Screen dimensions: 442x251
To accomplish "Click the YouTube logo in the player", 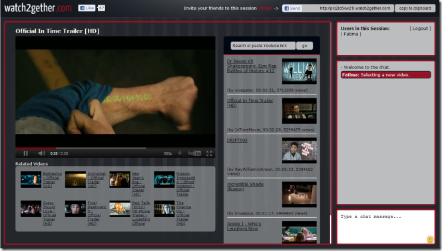I will [x=194, y=153].
